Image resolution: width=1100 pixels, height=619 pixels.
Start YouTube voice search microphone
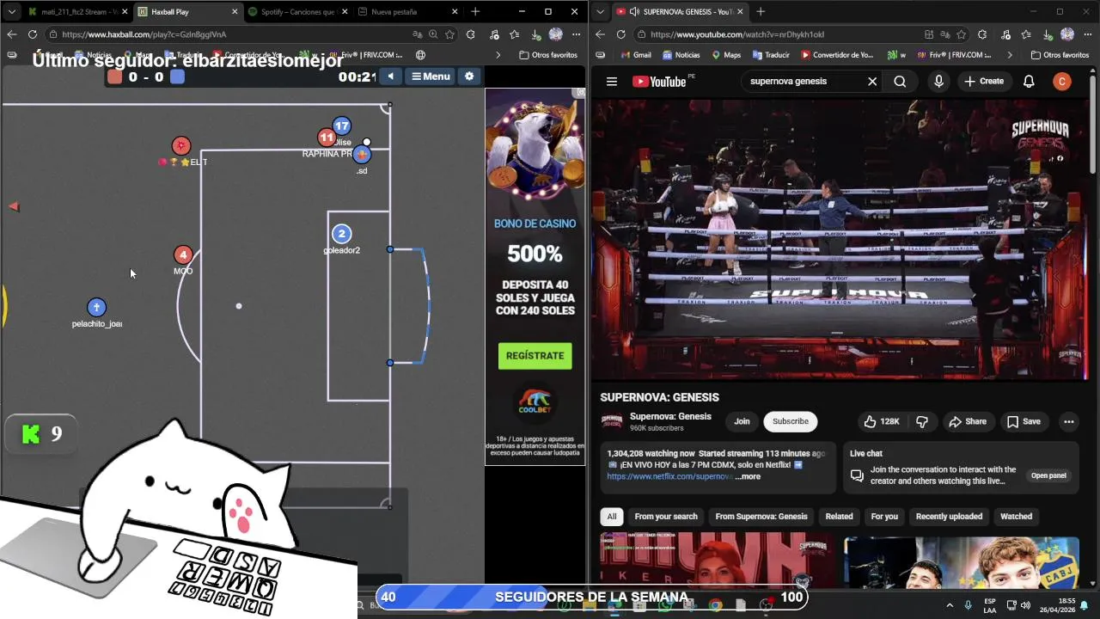(x=938, y=82)
